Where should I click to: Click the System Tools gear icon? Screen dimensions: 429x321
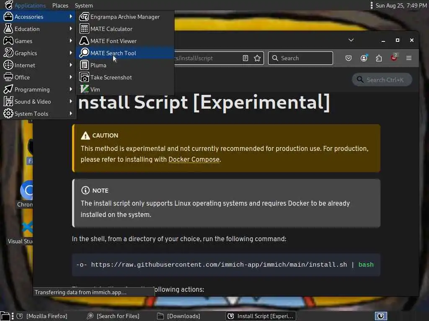[x=8, y=114]
